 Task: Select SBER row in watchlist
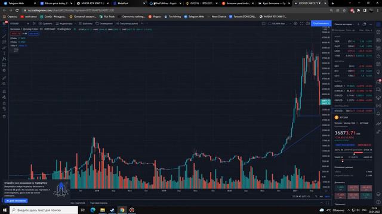click(353, 42)
